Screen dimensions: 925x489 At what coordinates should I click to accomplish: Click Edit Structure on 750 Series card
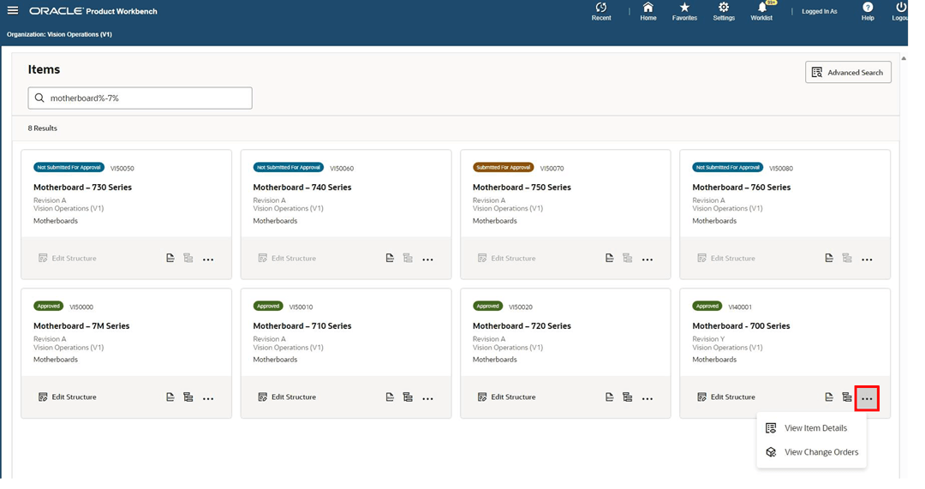(507, 259)
